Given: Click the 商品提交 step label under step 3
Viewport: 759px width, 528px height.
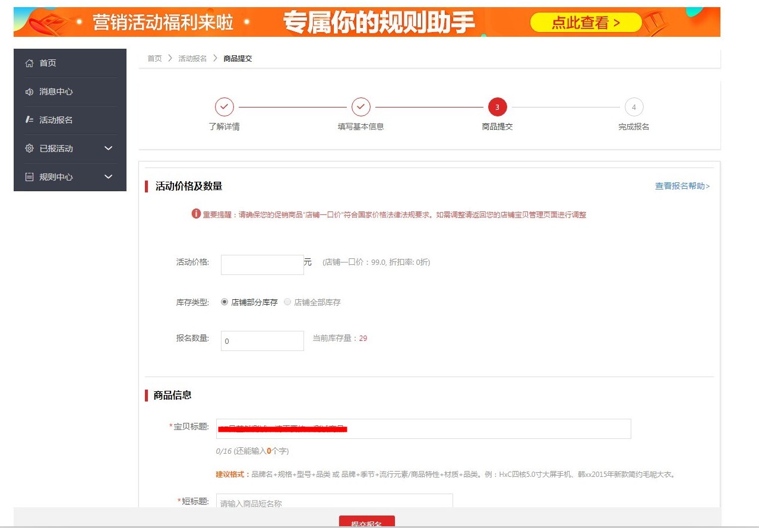Looking at the screenshot, I should pyautogui.click(x=497, y=127).
